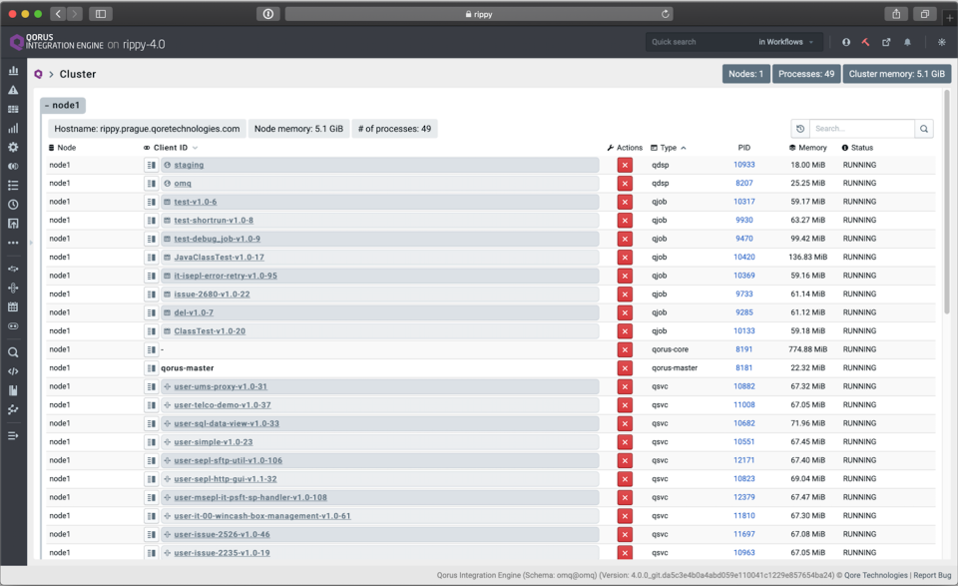This screenshot has height=586, width=958.
Task: Click PID 8191 of qorus-core
Action: 744,349
